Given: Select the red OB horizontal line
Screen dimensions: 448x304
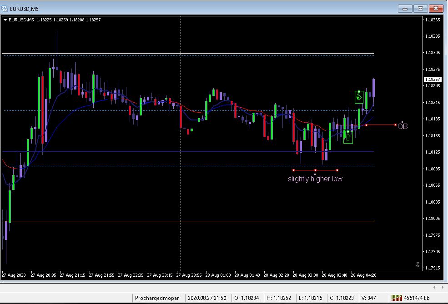Looking at the screenshot, I should [366, 125].
